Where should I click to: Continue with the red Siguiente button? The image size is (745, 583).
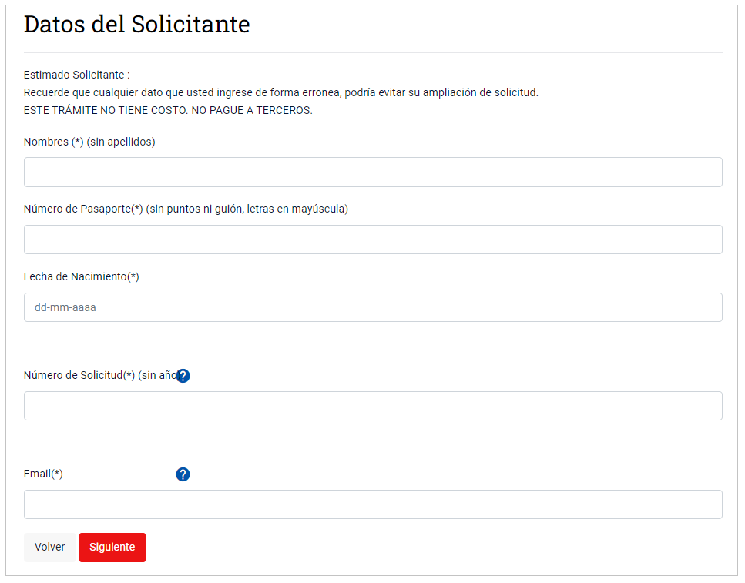point(112,548)
